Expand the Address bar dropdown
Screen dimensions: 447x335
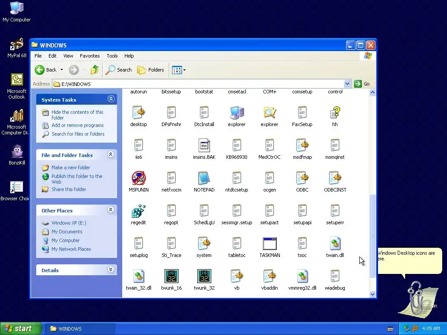(347, 84)
